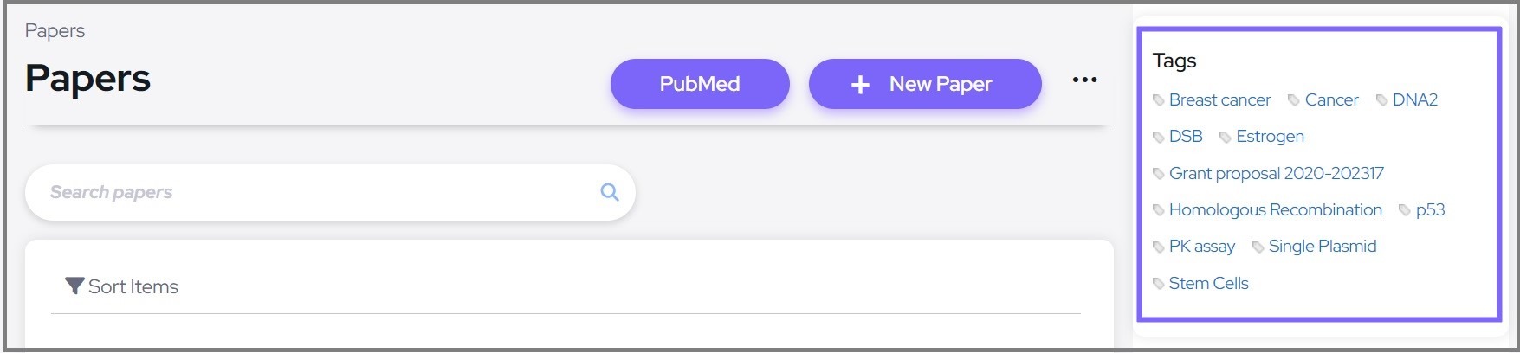Expand the Sort Items section
The image size is (1520, 353).
133,286
